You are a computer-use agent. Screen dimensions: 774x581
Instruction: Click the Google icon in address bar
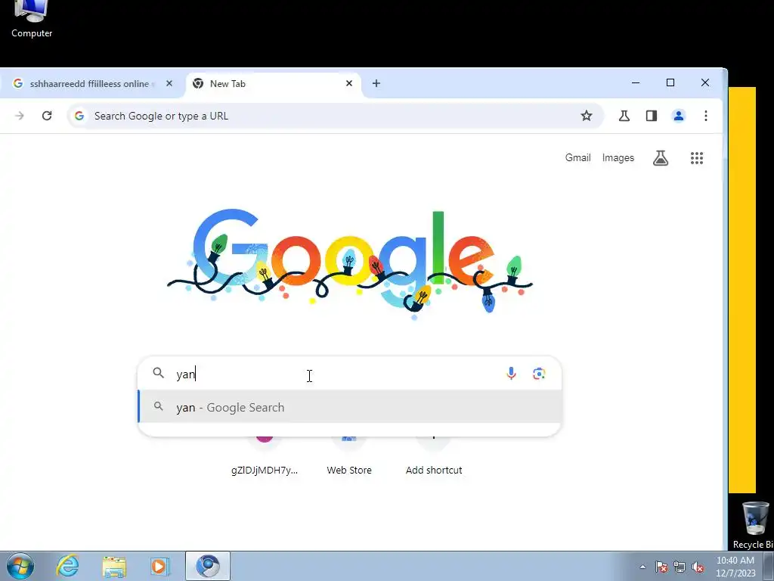point(79,116)
